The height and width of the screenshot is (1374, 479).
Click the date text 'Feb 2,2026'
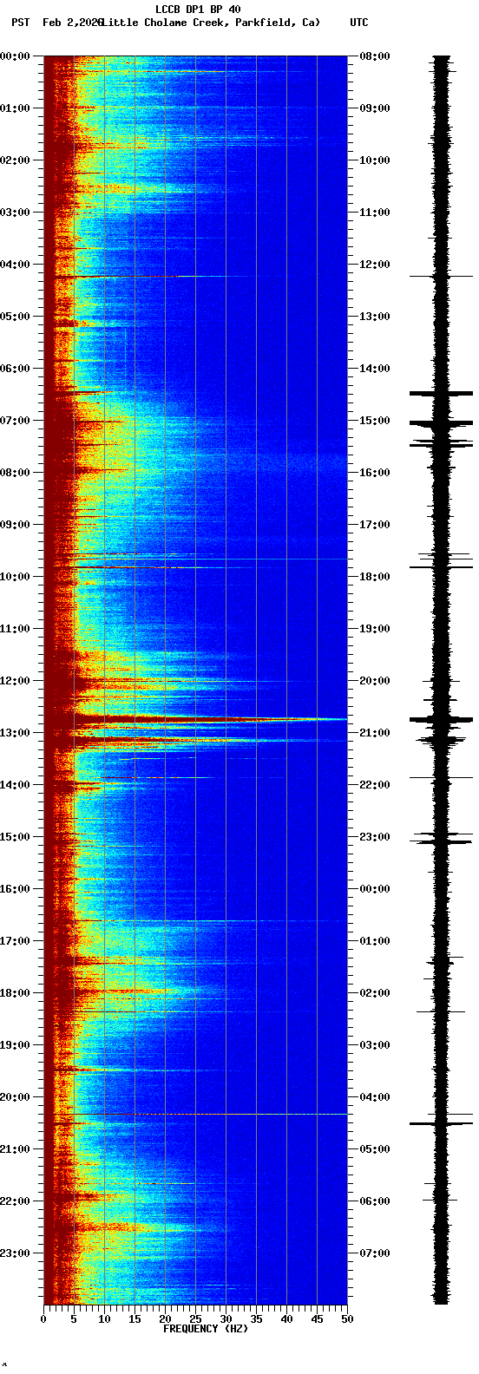[72, 23]
